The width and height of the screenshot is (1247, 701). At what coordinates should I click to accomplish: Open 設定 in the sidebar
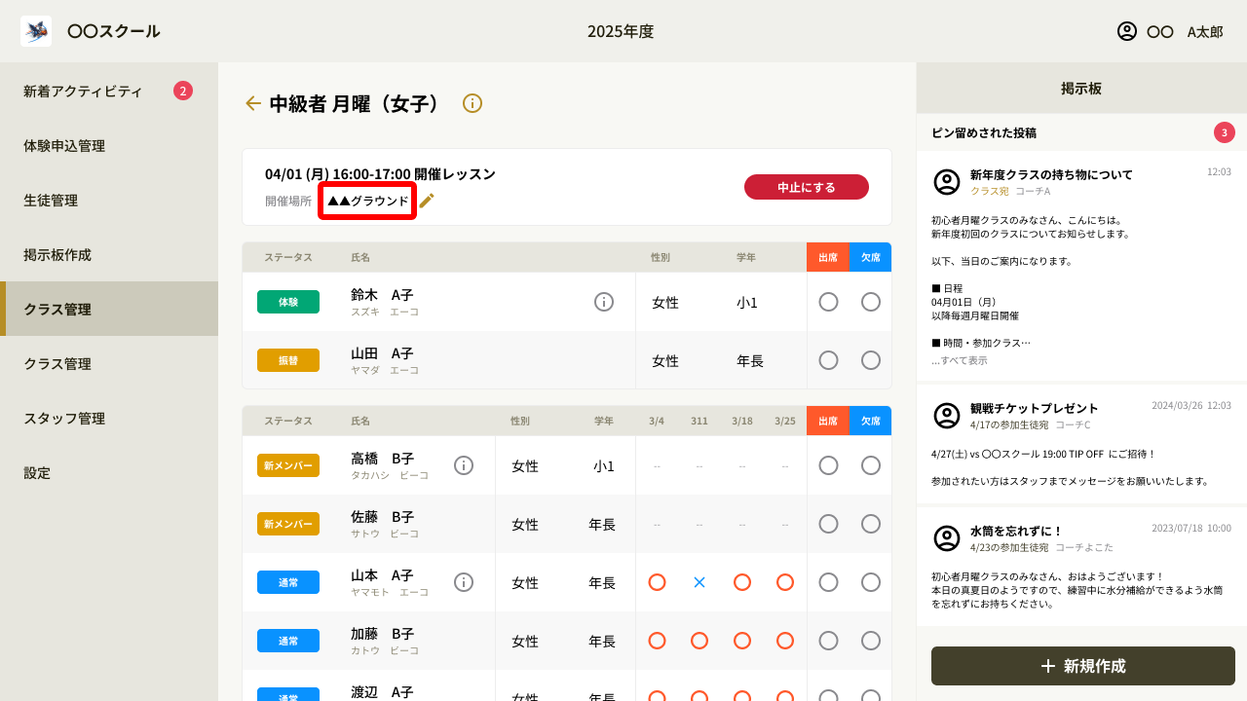37,473
